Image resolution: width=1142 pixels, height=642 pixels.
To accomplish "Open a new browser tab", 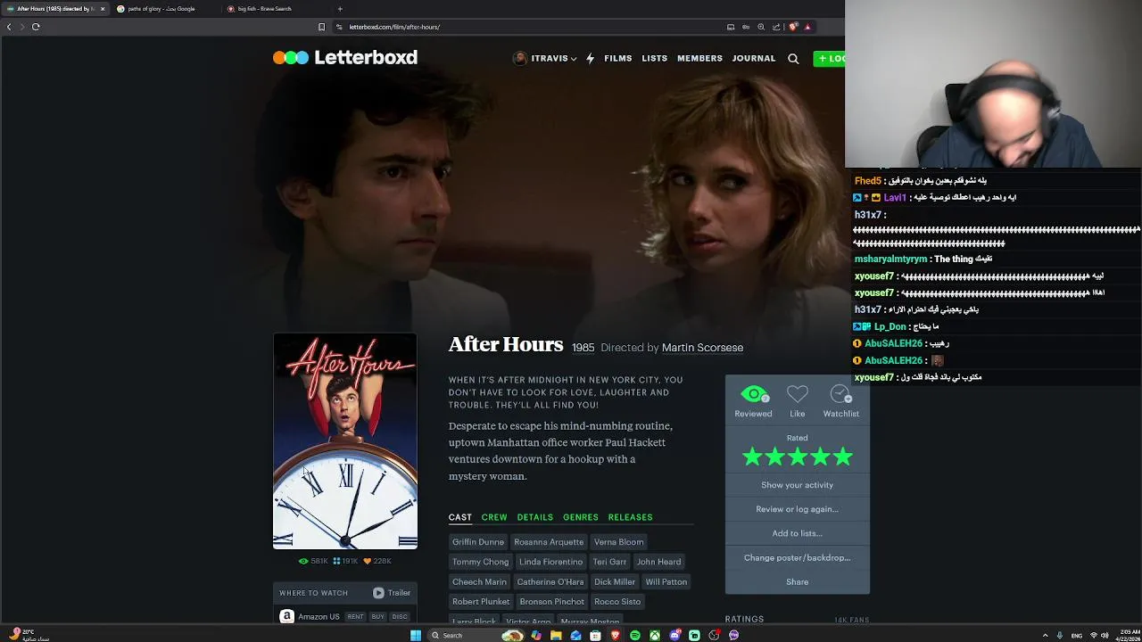I will 340,9.
